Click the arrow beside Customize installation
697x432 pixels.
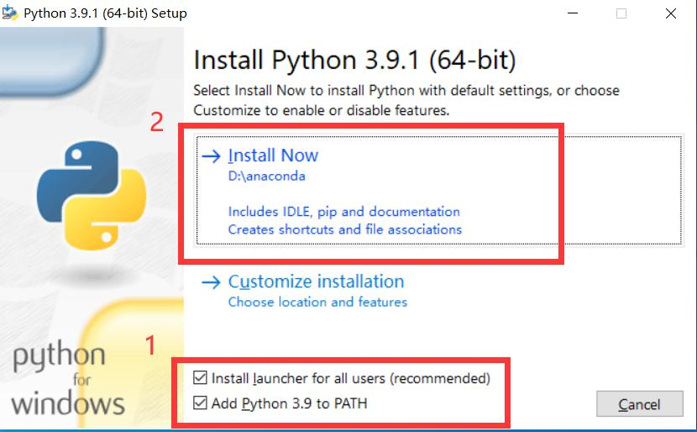click(211, 282)
